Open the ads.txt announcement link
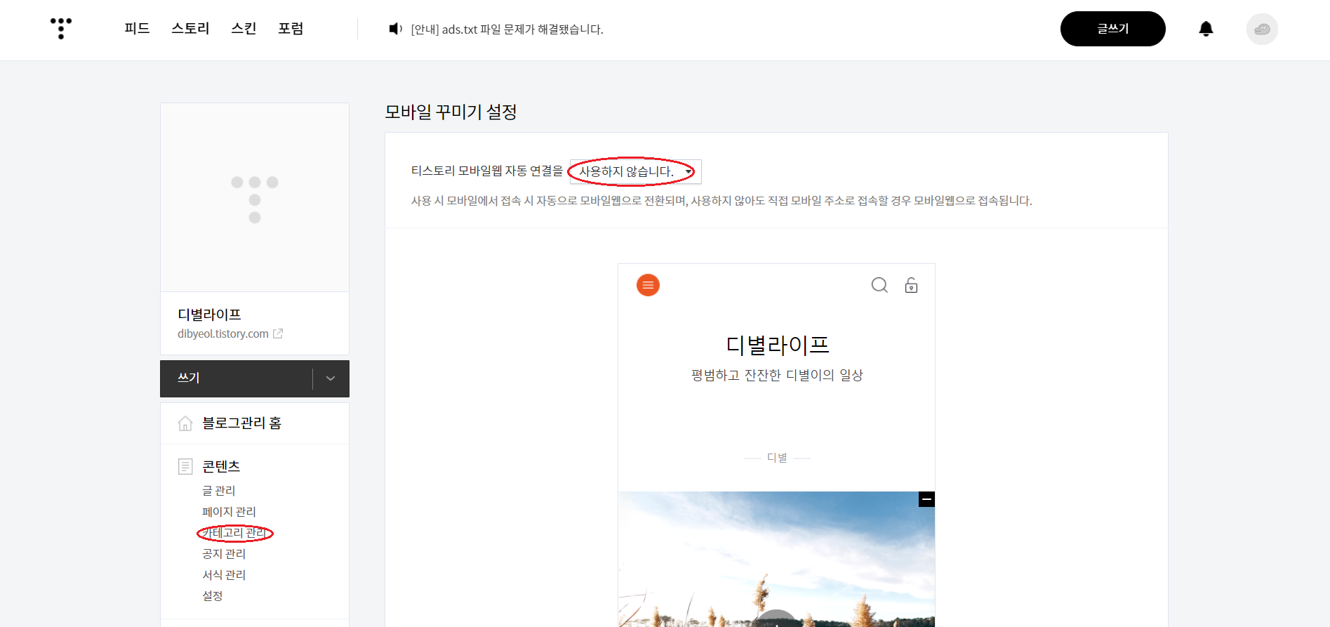The image size is (1330, 627). coord(507,29)
